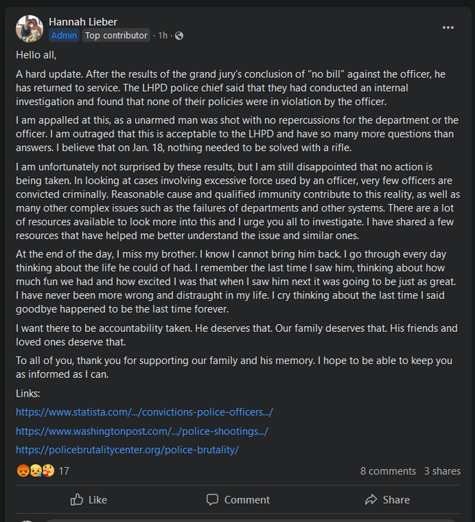
Task: Share the post using Share button
Action: [x=387, y=500]
